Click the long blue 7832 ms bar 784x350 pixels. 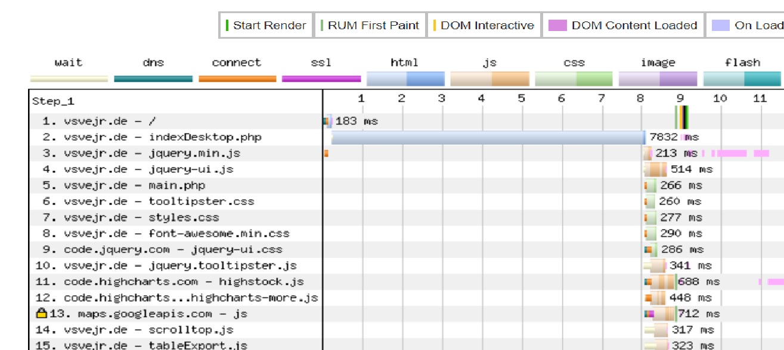(x=488, y=138)
